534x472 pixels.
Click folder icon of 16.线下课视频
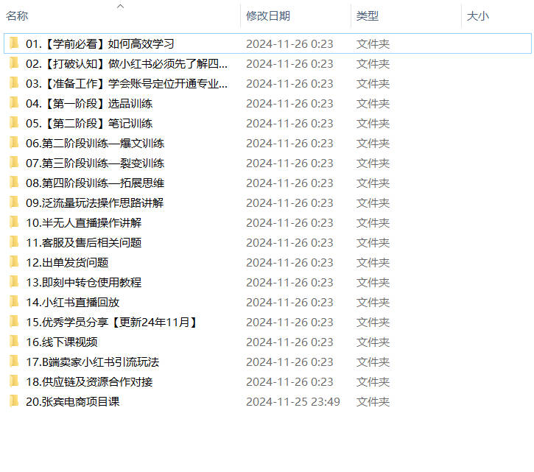[x=14, y=341]
